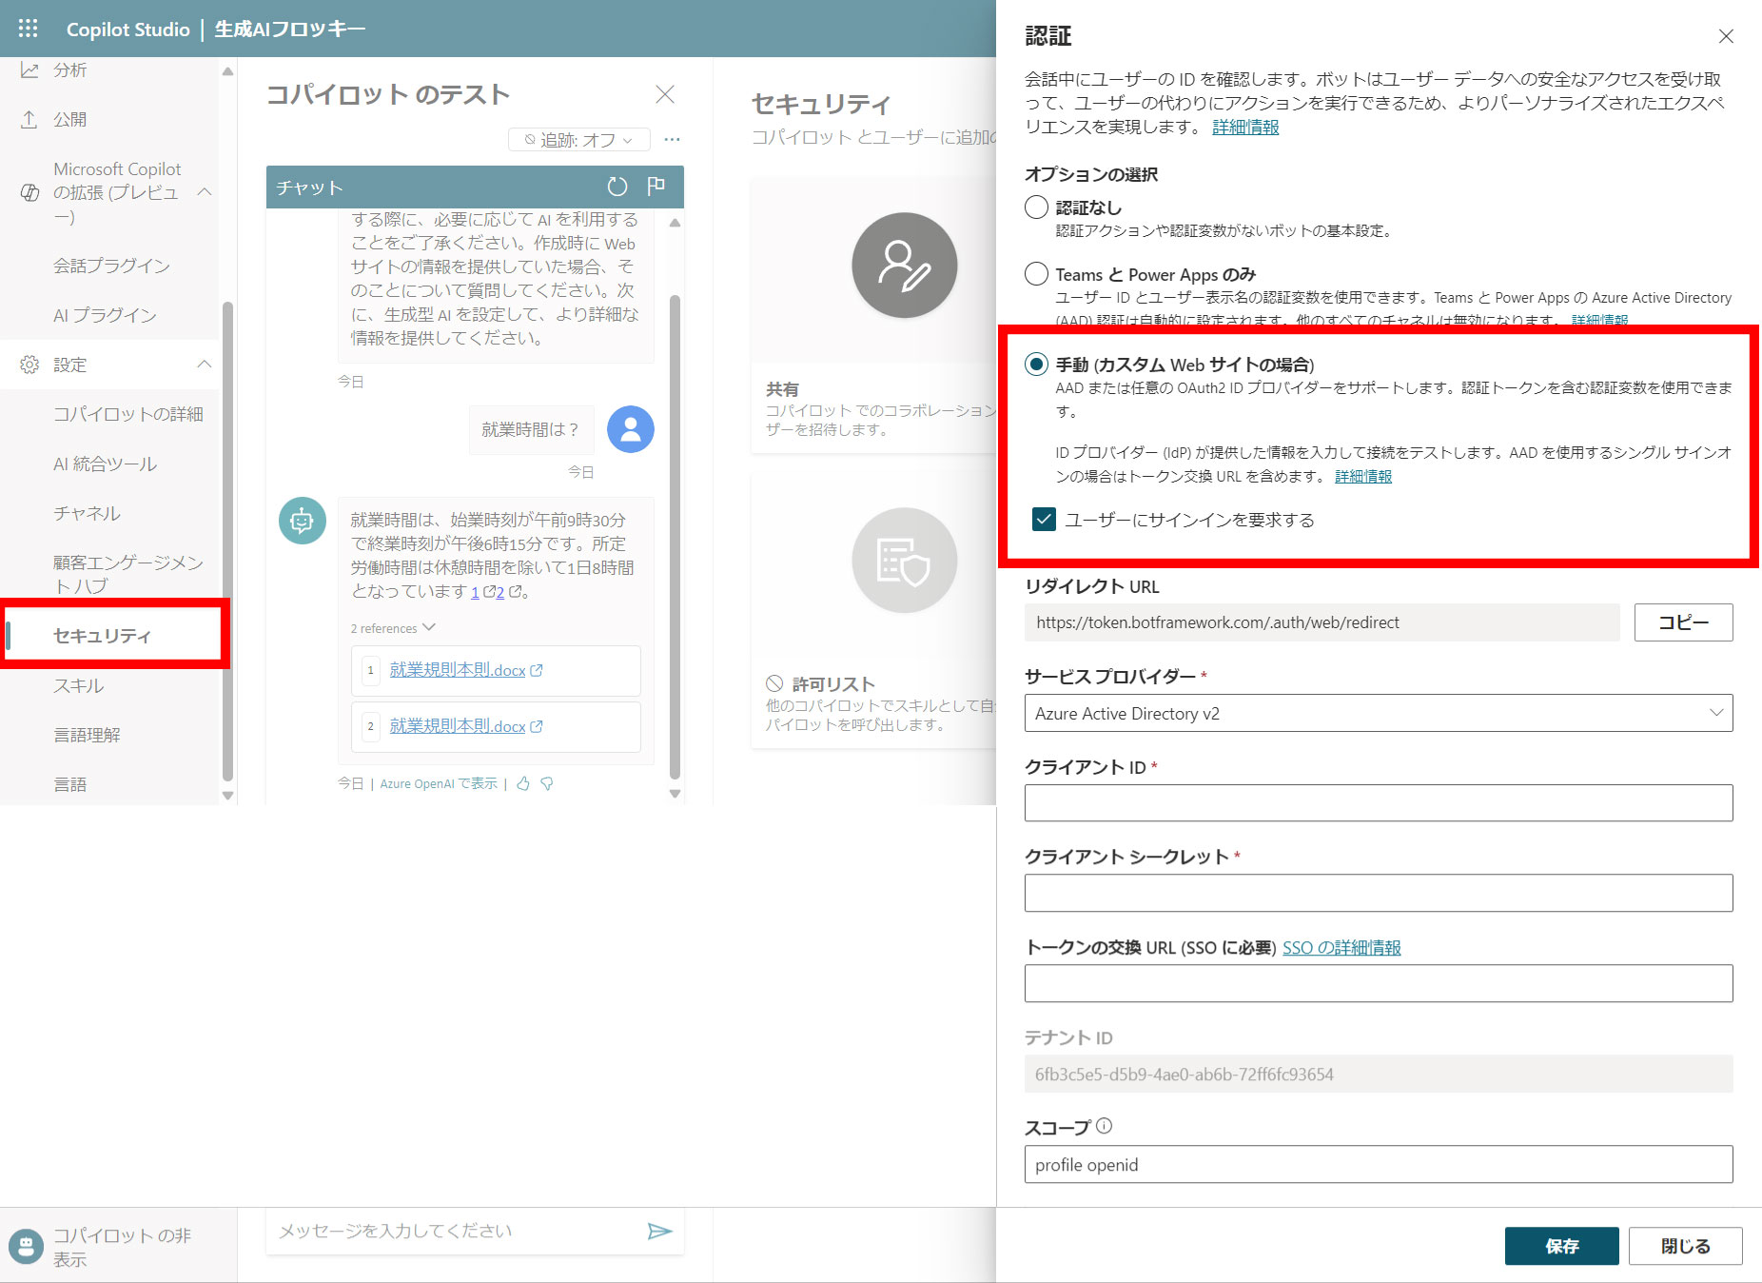Viewport: 1762px width, 1283px height.
Task: Open 言語理解 settings item
Action: [x=87, y=735]
